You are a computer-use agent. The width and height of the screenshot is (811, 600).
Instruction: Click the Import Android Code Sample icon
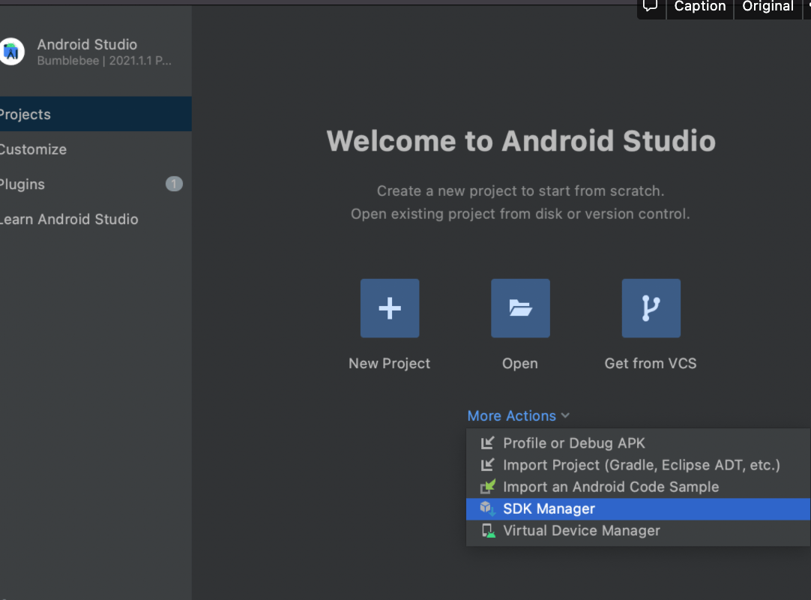click(487, 487)
